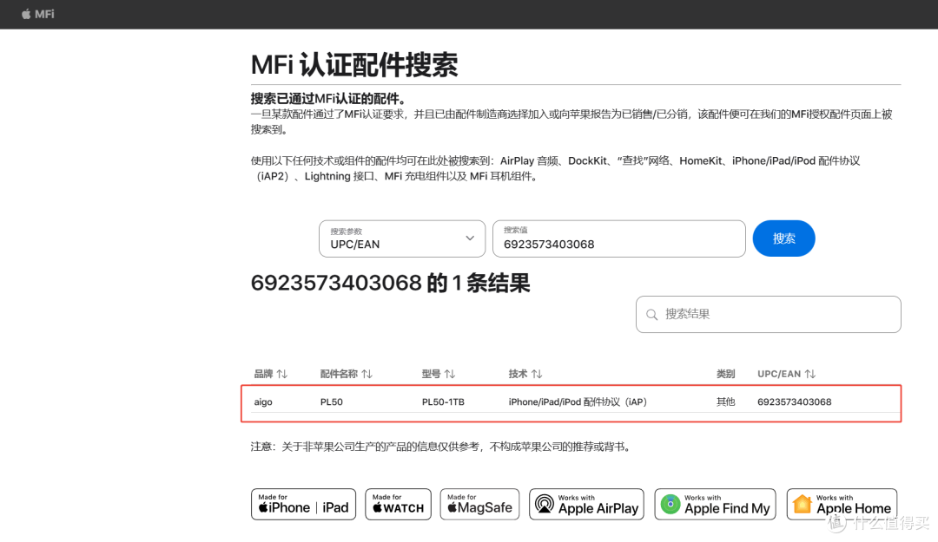Click the aigo brand cell
The height and width of the screenshot is (542, 938).
point(263,402)
